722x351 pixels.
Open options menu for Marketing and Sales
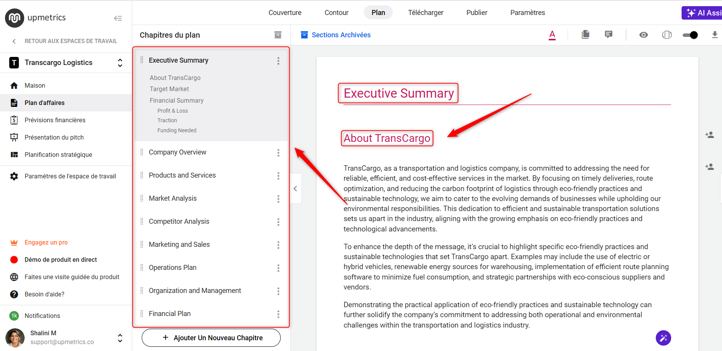278,245
